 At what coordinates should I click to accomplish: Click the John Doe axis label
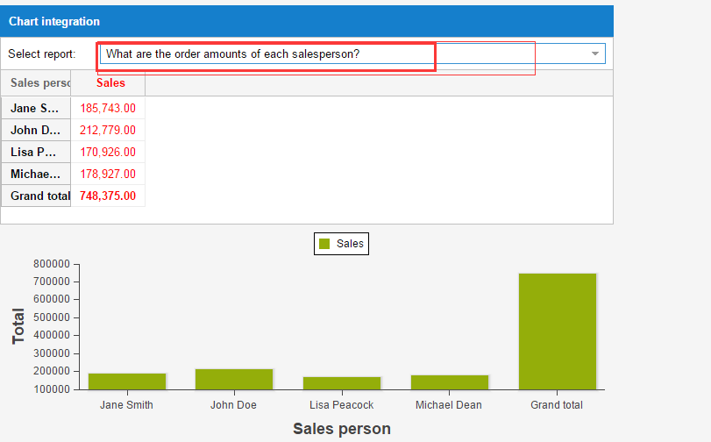tap(233, 405)
